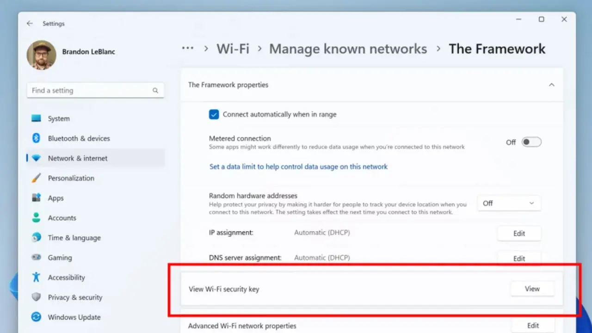Open Personalization brush icon
The image size is (592, 333).
pyautogui.click(x=36, y=178)
